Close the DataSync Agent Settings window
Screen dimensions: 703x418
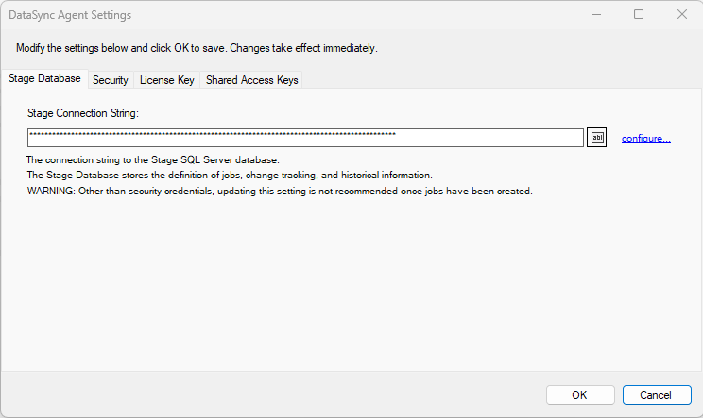coord(681,15)
